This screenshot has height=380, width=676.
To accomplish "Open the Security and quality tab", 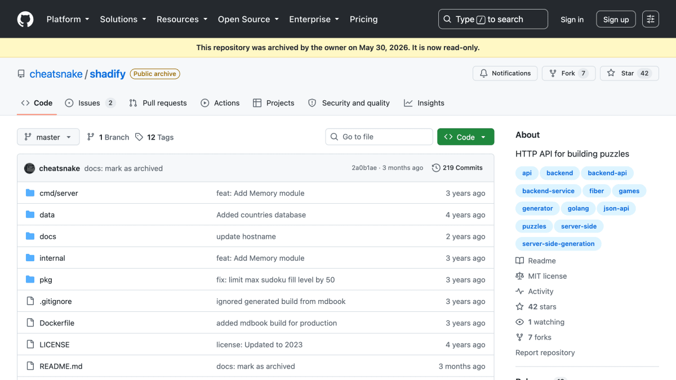I will pos(349,103).
